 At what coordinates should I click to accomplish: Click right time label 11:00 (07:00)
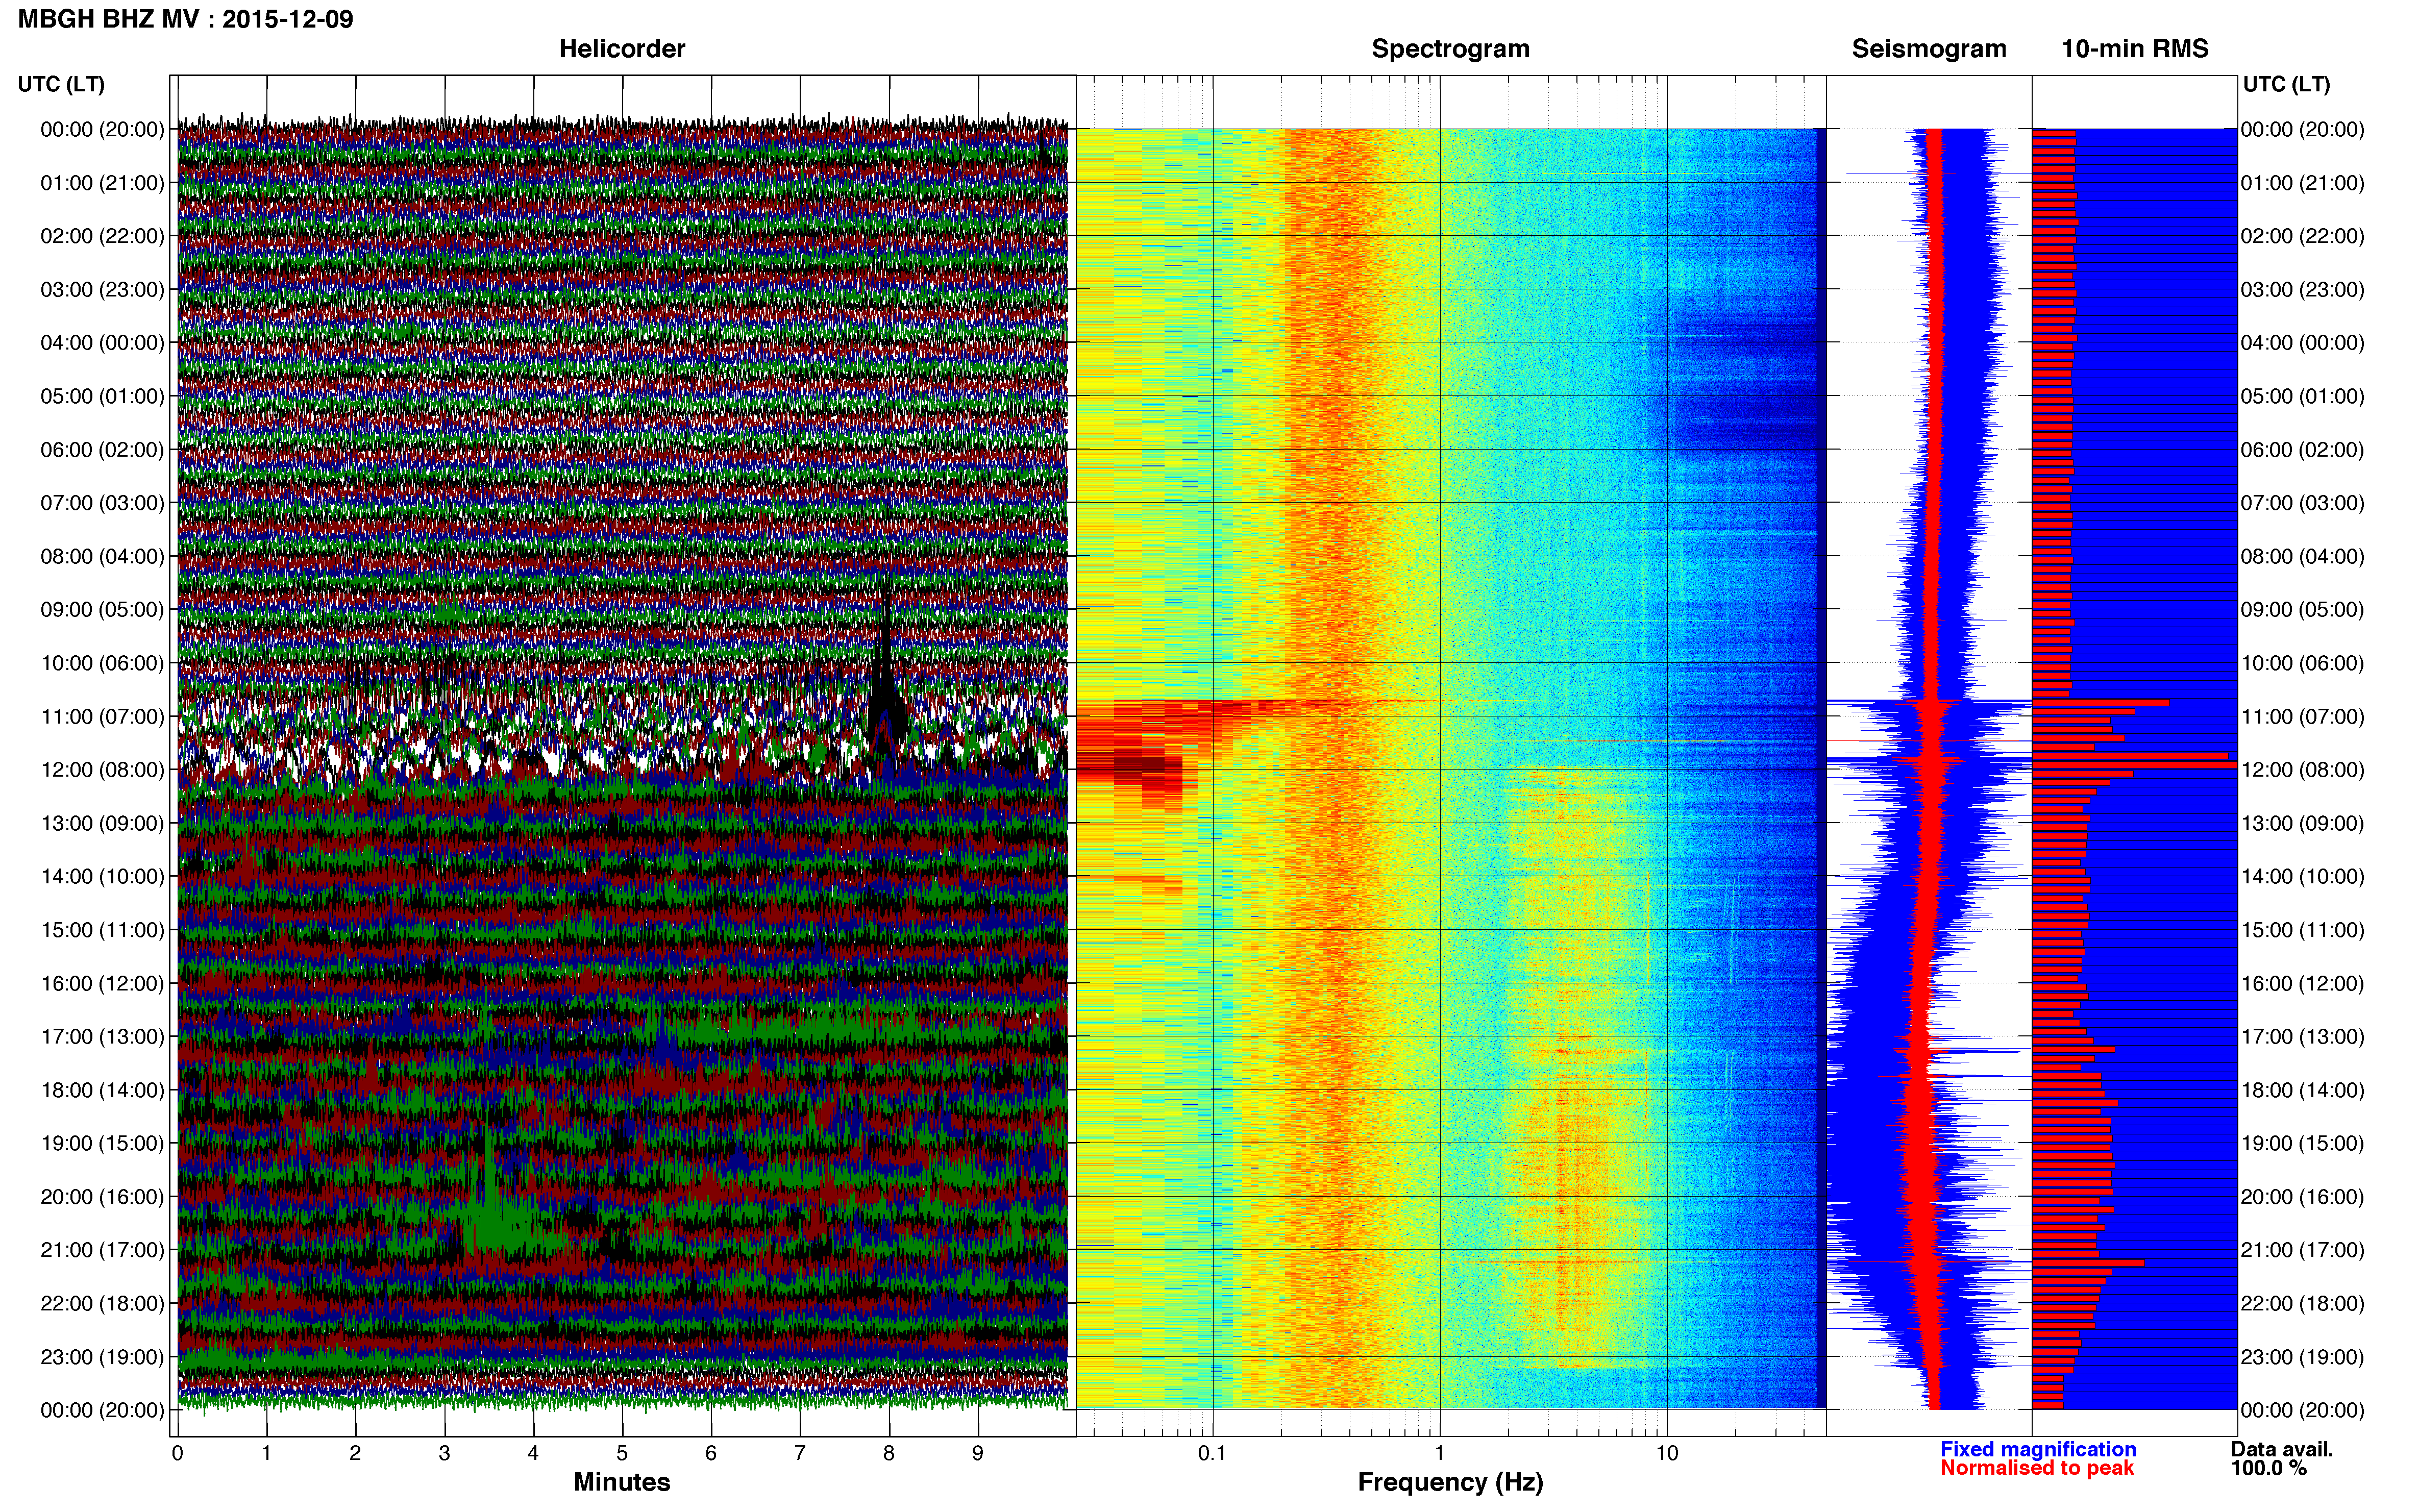(x=2302, y=717)
